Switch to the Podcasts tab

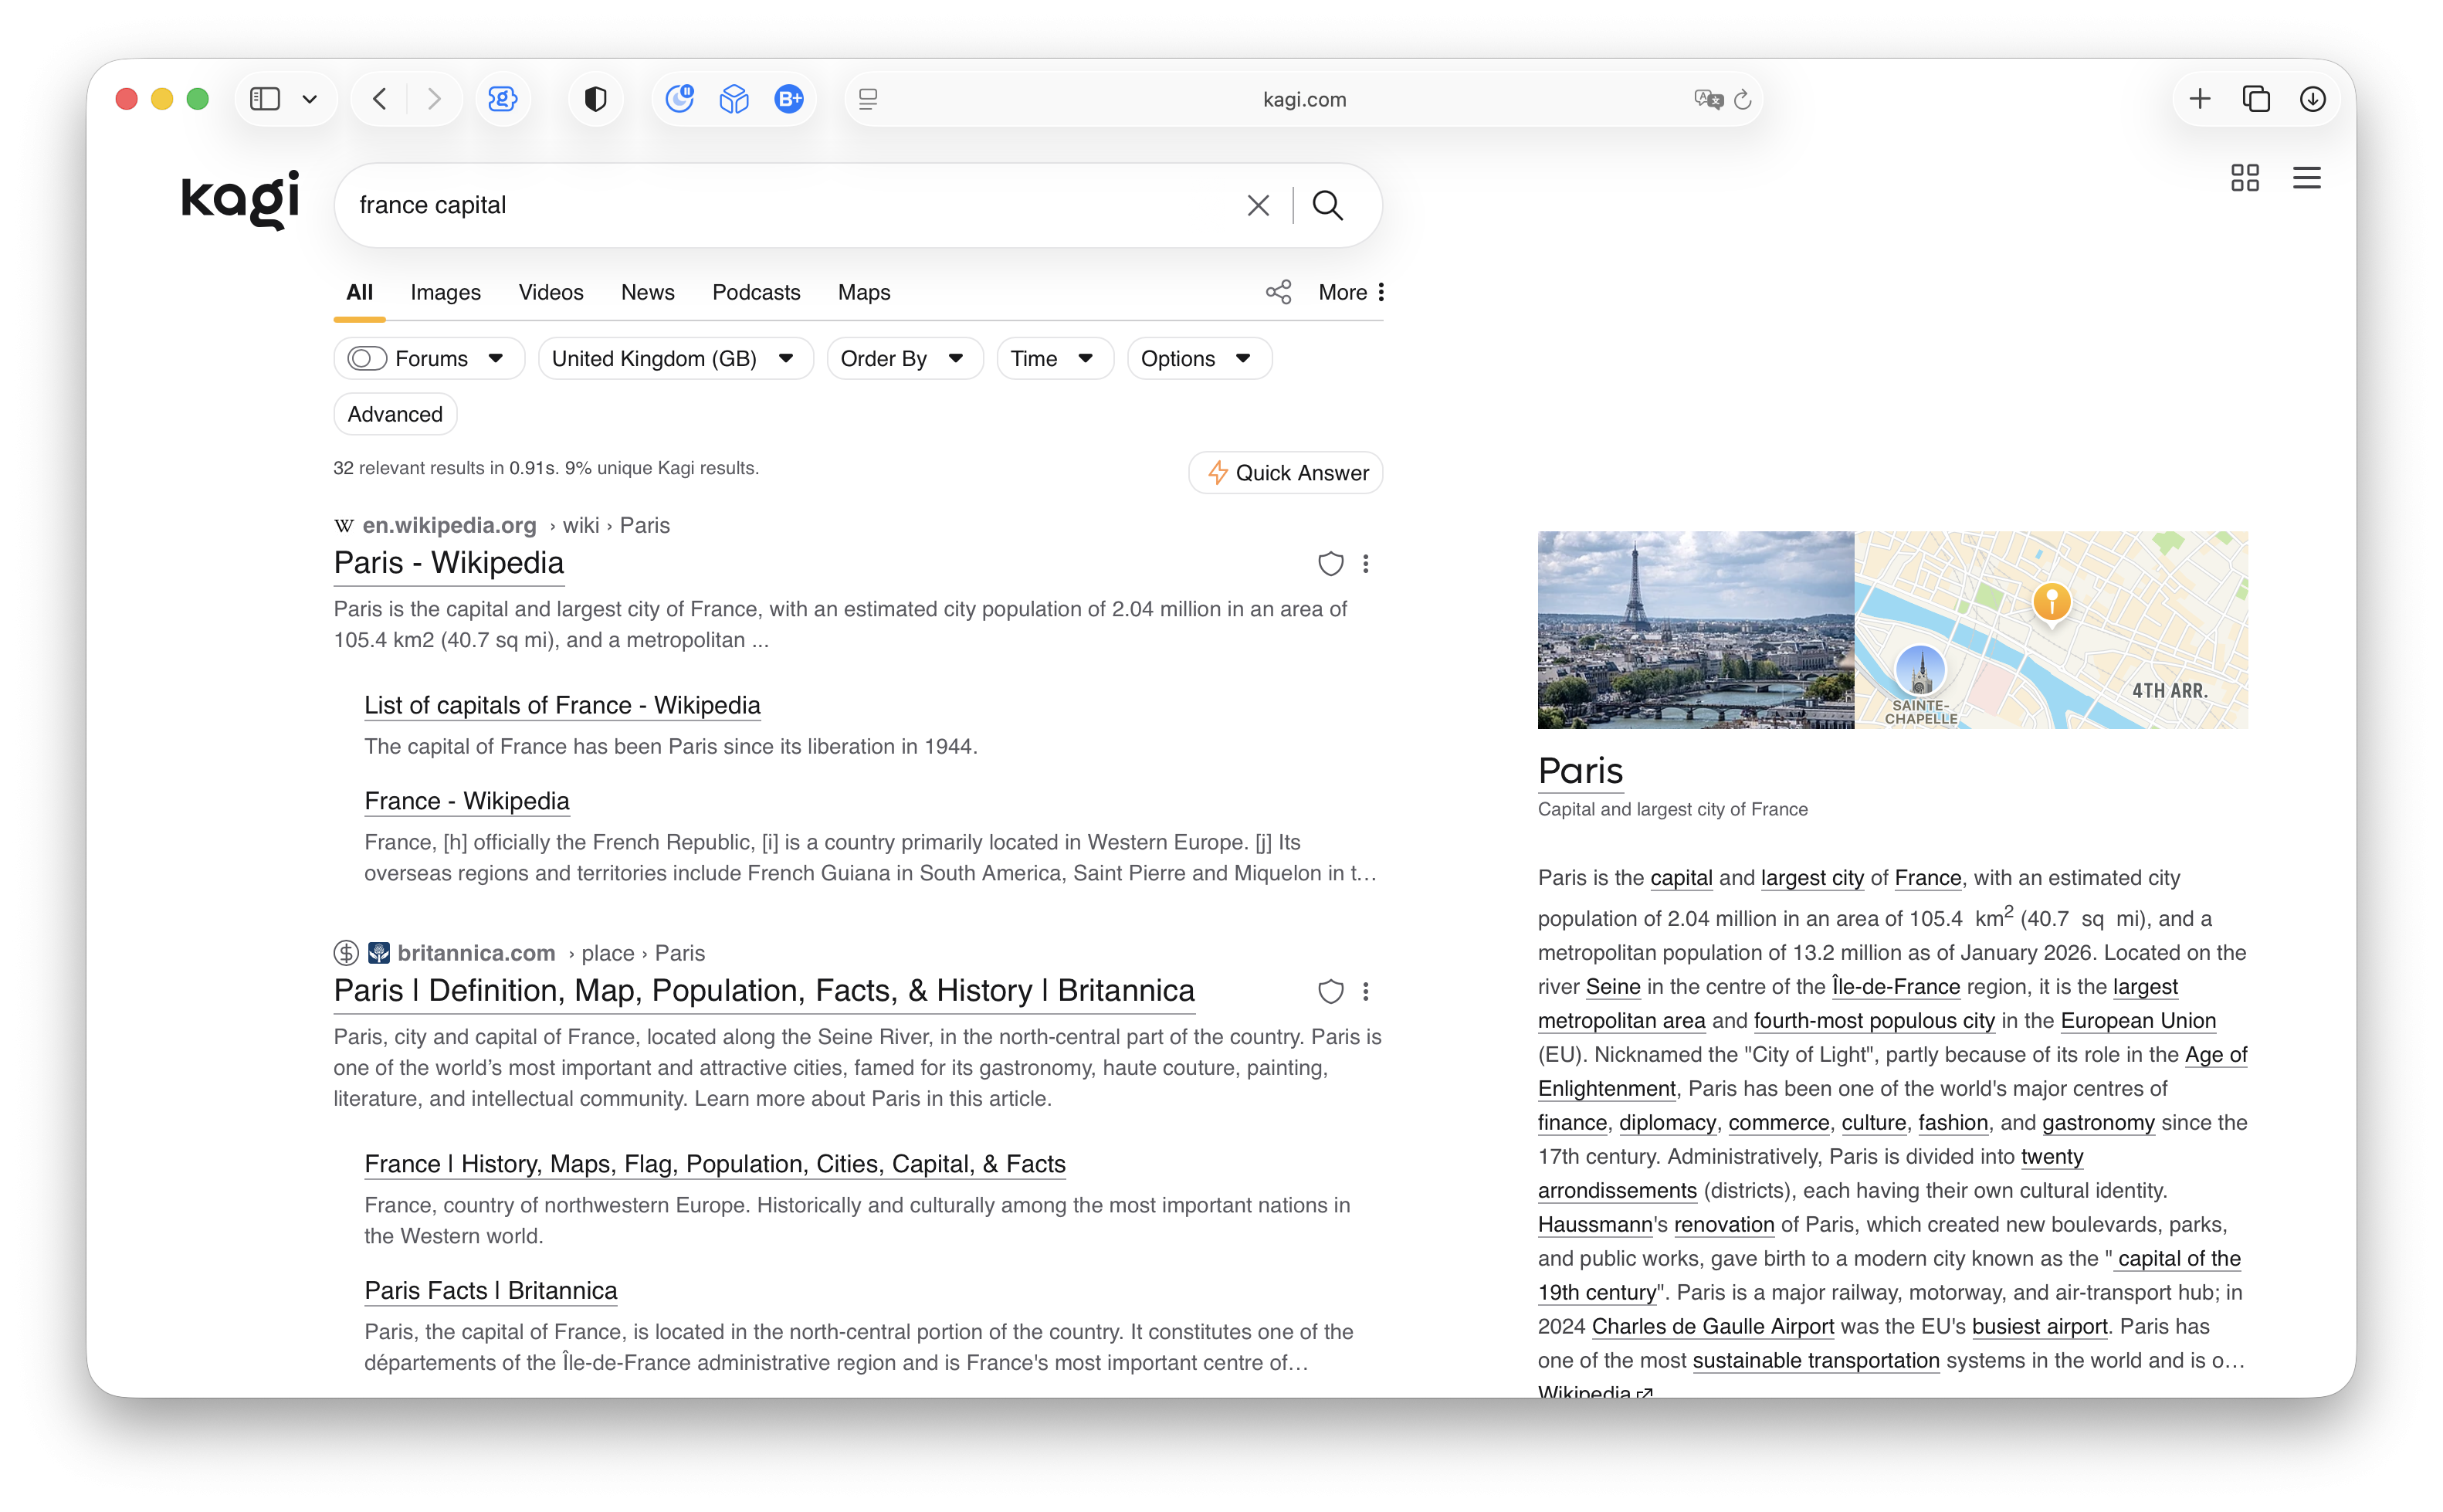tap(757, 292)
